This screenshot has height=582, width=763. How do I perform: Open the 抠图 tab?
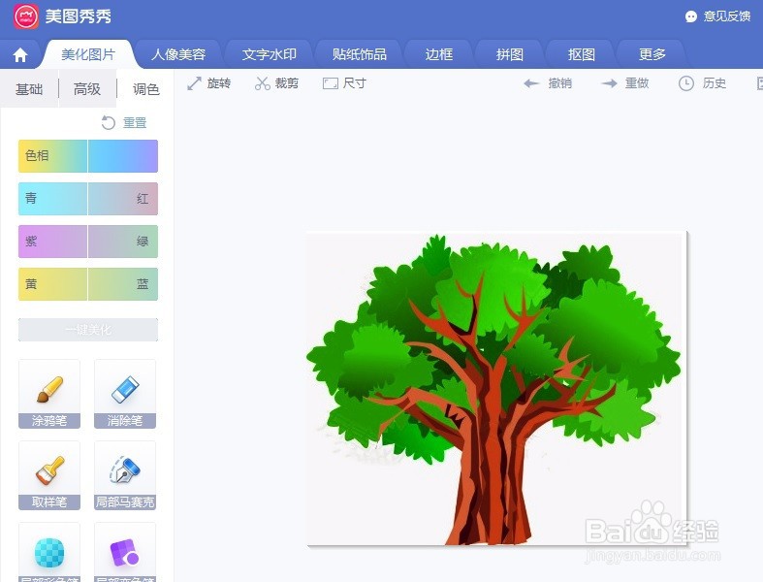[582, 54]
